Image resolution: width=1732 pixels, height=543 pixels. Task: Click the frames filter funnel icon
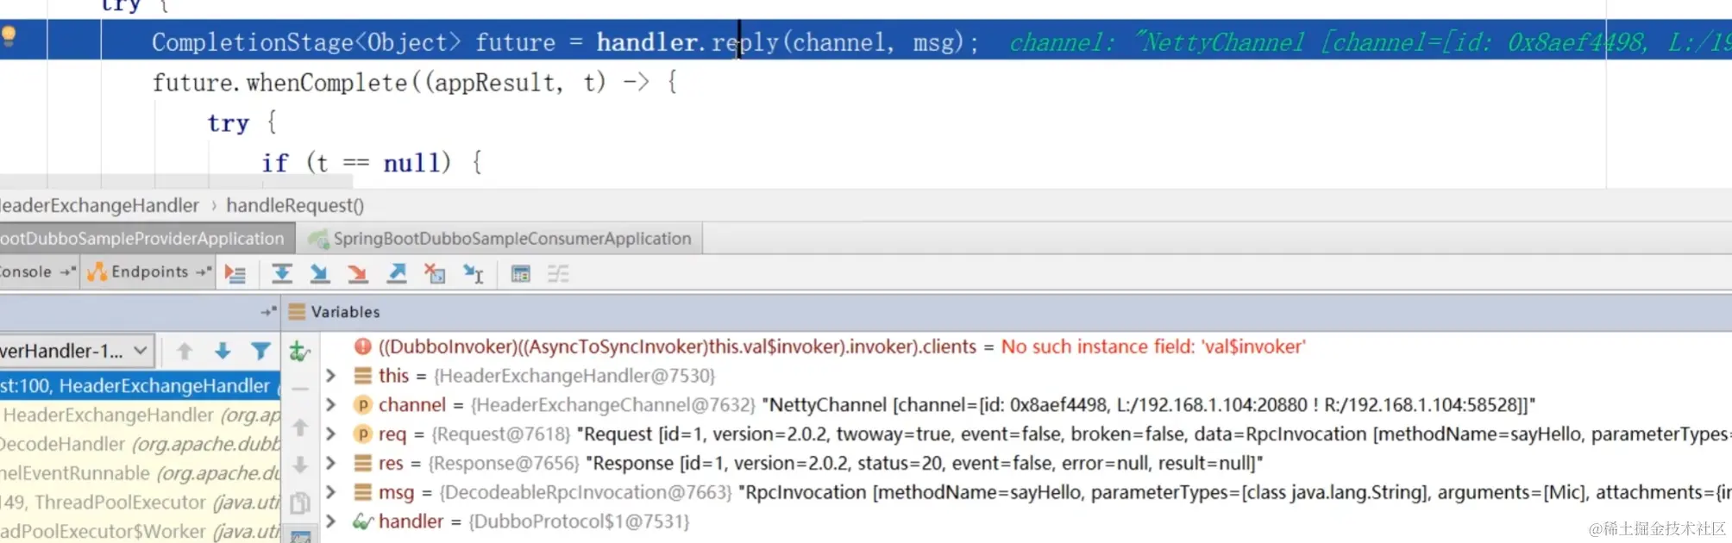[260, 351]
